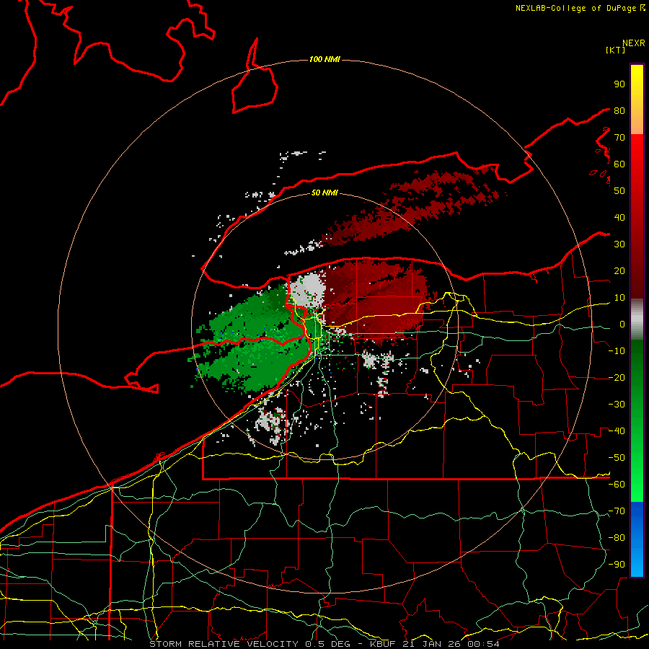This screenshot has width=649, height=649.
Task: Click the -20 value on velocity scale
Action: click(x=617, y=378)
